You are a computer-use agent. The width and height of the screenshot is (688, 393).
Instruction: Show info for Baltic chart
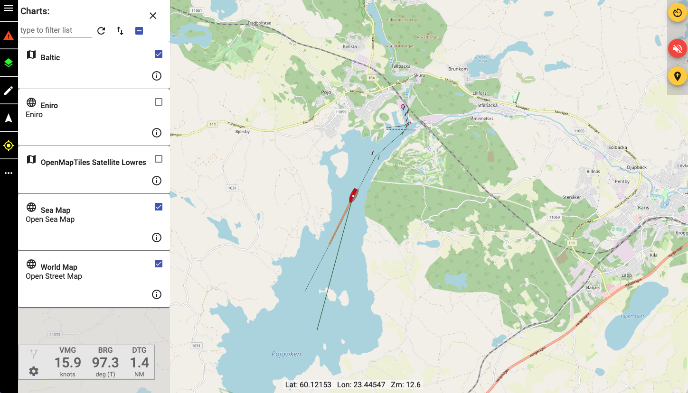[157, 76]
